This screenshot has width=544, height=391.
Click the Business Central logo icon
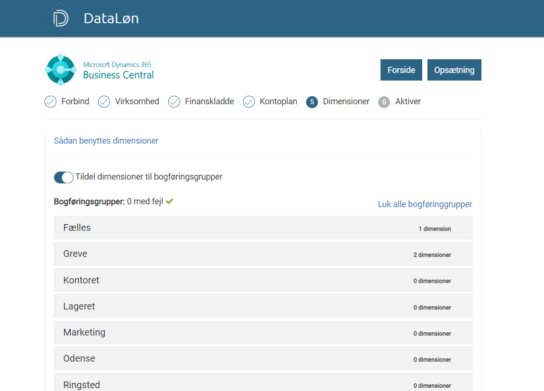tap(61, 70)
